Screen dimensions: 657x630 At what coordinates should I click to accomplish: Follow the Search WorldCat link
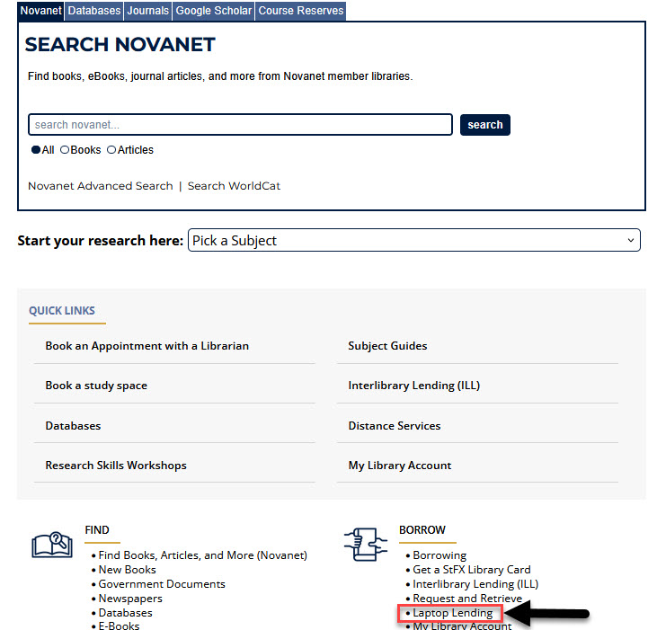[234, 186]
